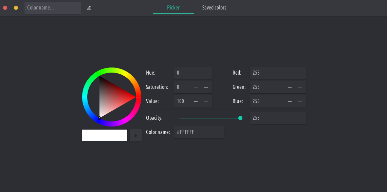Image resolution: width=387 pixels, height=192 pixels.
Task: Click the Opacity value field showing 255
Action: coord(277,118)
